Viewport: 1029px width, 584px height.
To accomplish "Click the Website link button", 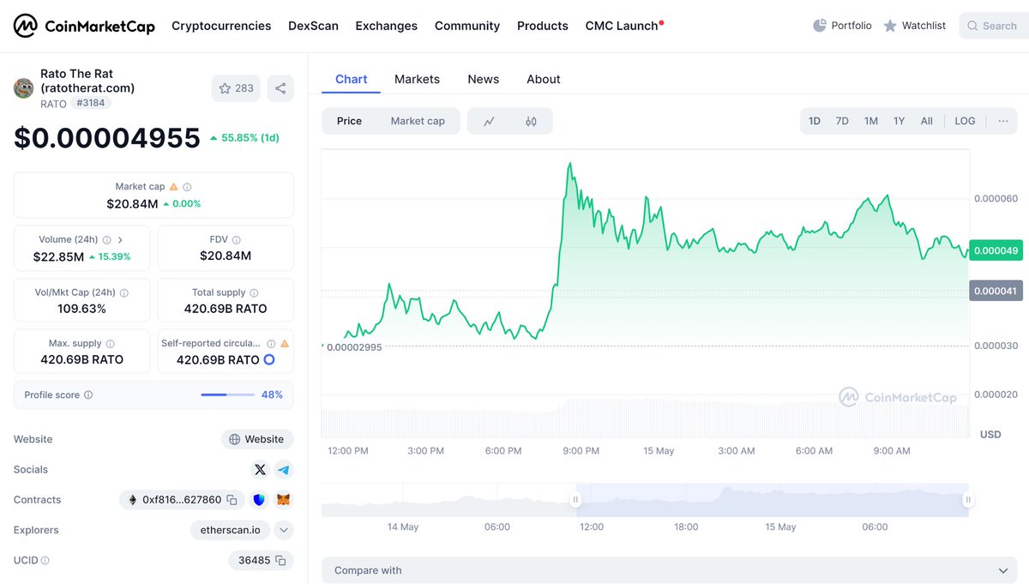I will 257,439.
